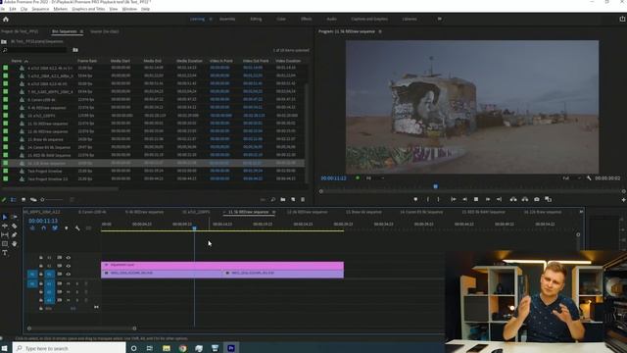Click the Lift button
Image resolution: width=627 pixels, height=353 pixels.
(513, 199)
